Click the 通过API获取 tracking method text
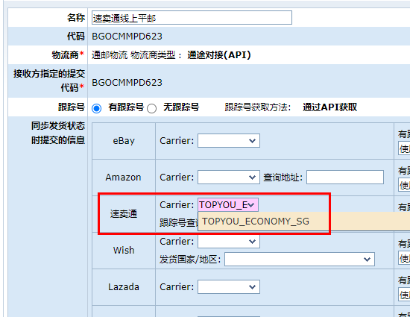Image resolution: width=410 pixels, height=317 pixels. coord(330,107)
